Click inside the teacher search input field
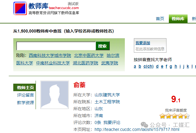 56,46
